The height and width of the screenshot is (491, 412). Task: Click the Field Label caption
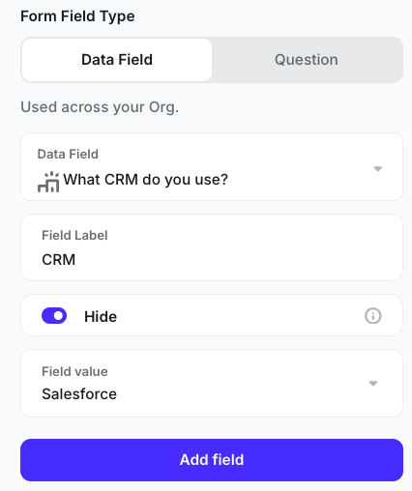[74, 235]
